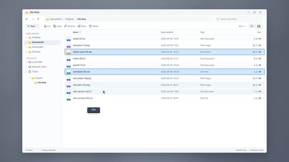Open Projects in the breadcrumb path

pyautogui.click(x=69, y=19)
